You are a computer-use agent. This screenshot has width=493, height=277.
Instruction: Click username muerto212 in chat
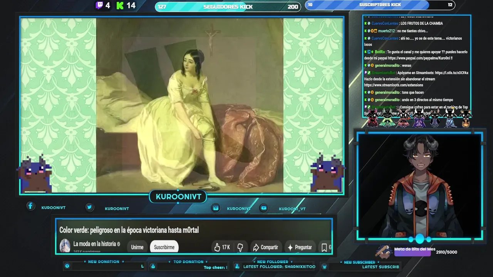387,31
